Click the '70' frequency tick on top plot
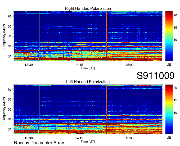 coord(10,16)
